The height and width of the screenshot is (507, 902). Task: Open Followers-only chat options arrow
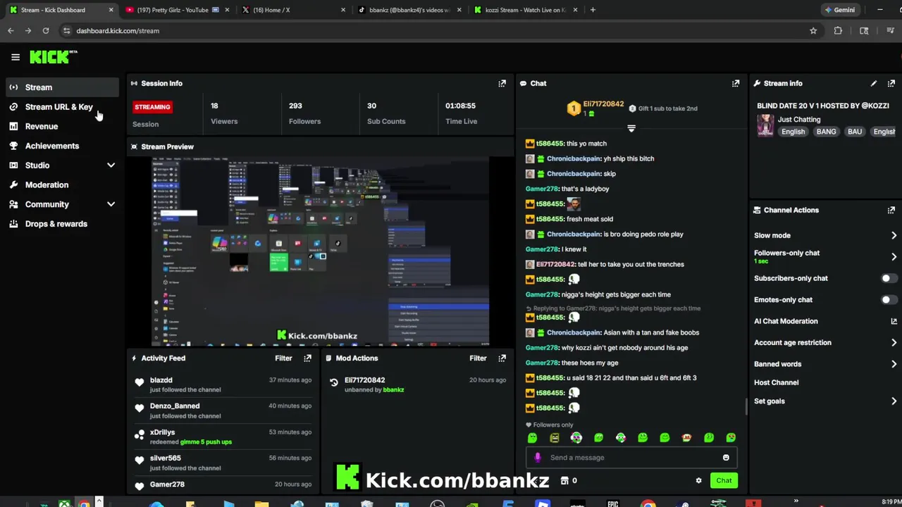pos(894,256)
